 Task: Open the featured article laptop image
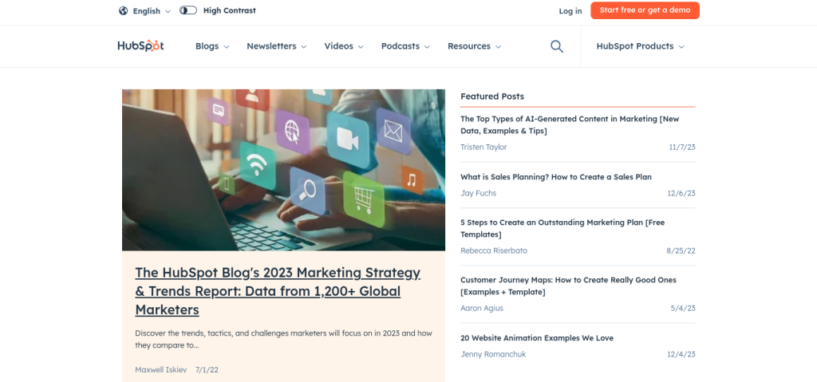click(x=283, y=170)
